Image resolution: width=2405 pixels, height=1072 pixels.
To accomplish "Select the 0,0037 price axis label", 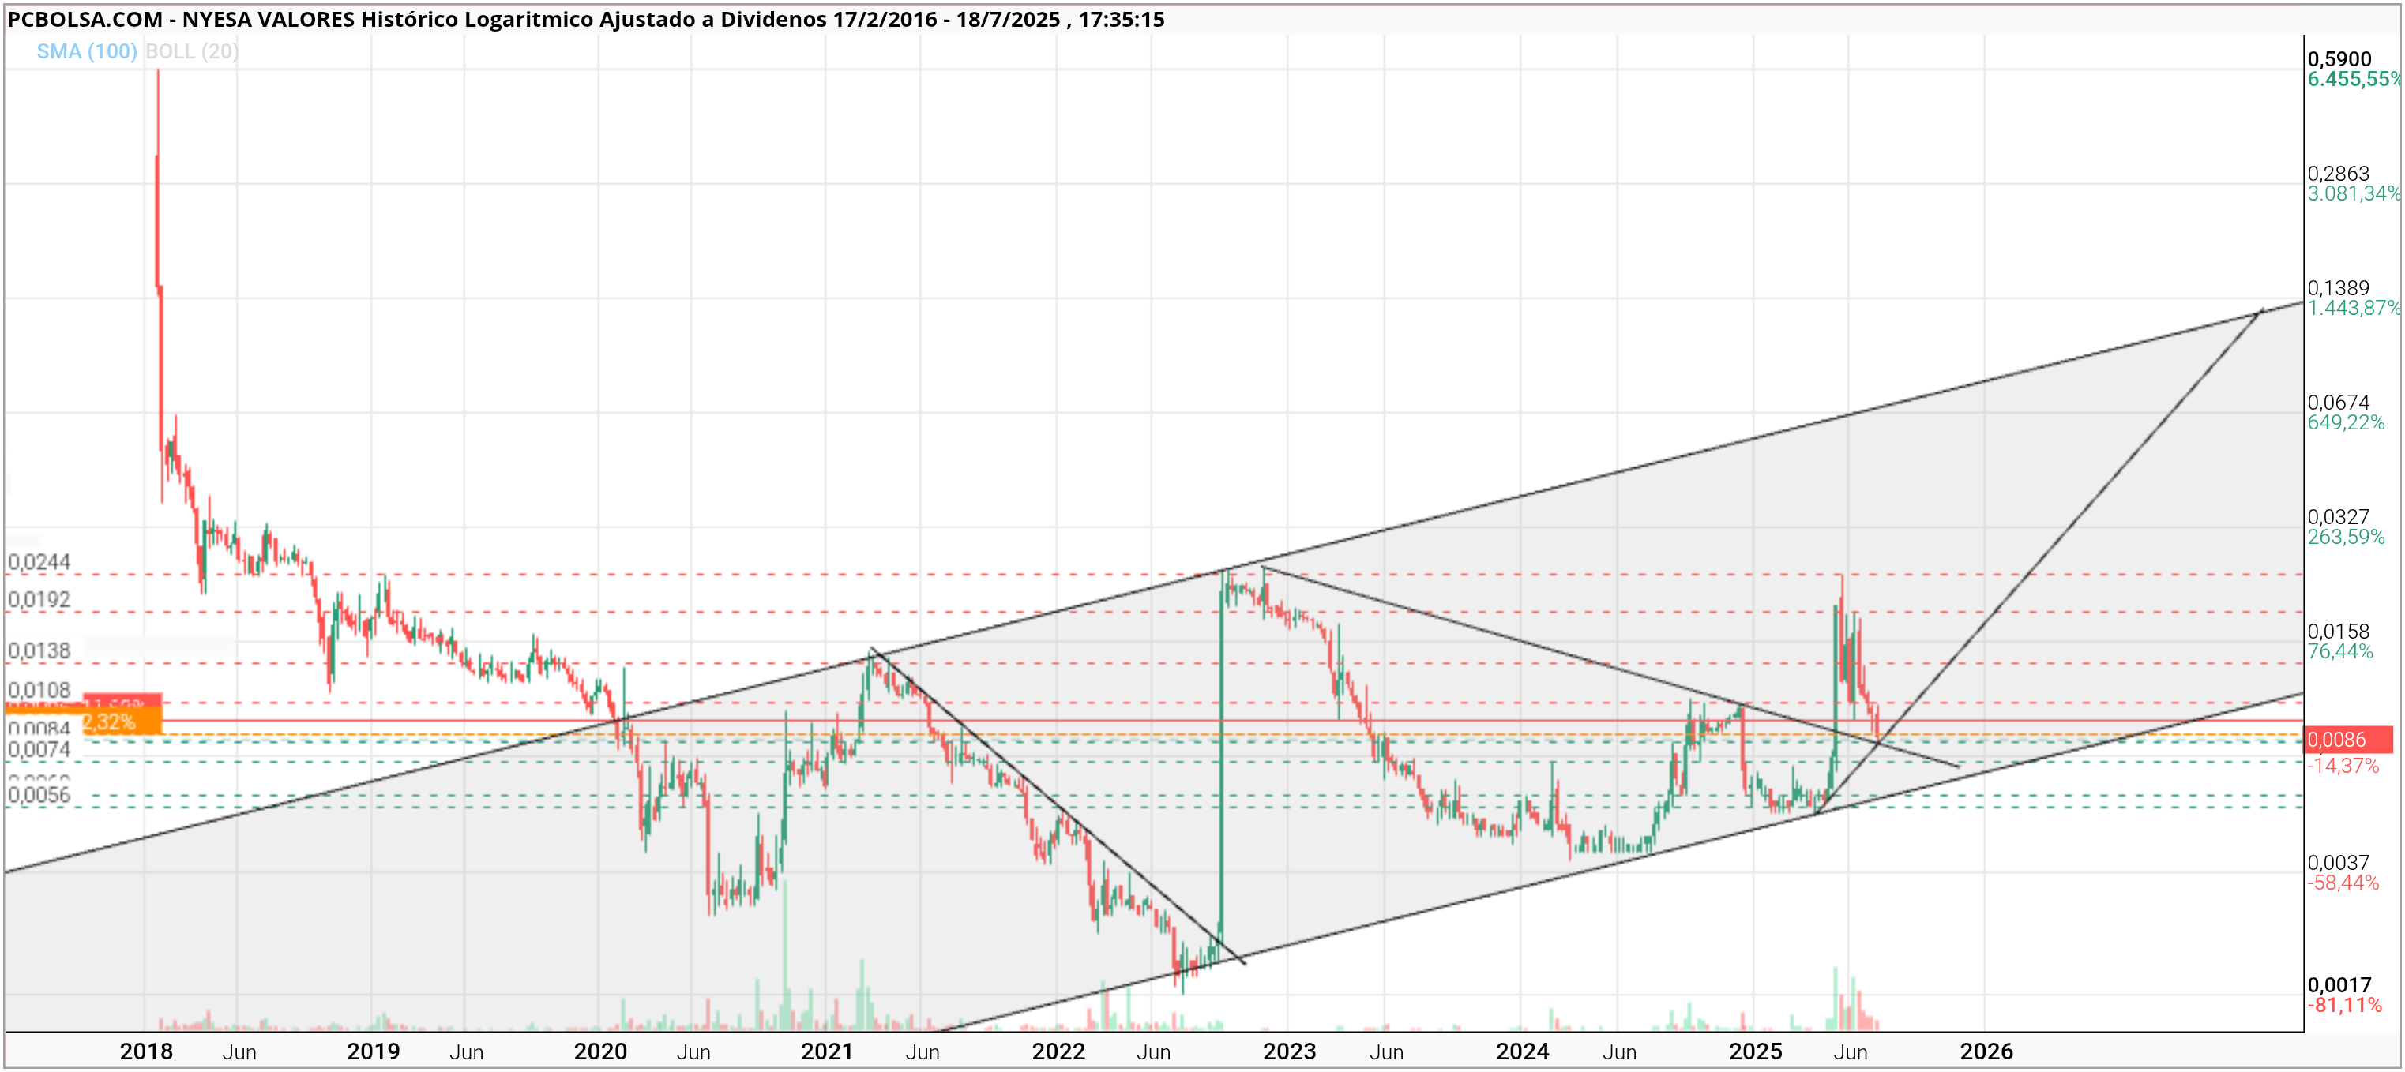I will coord(2338,863).
